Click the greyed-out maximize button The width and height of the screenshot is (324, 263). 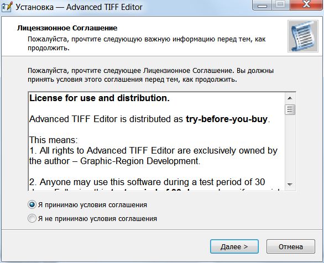pos(281,5)
